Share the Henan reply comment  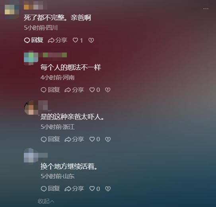click(x=74, y=90)
